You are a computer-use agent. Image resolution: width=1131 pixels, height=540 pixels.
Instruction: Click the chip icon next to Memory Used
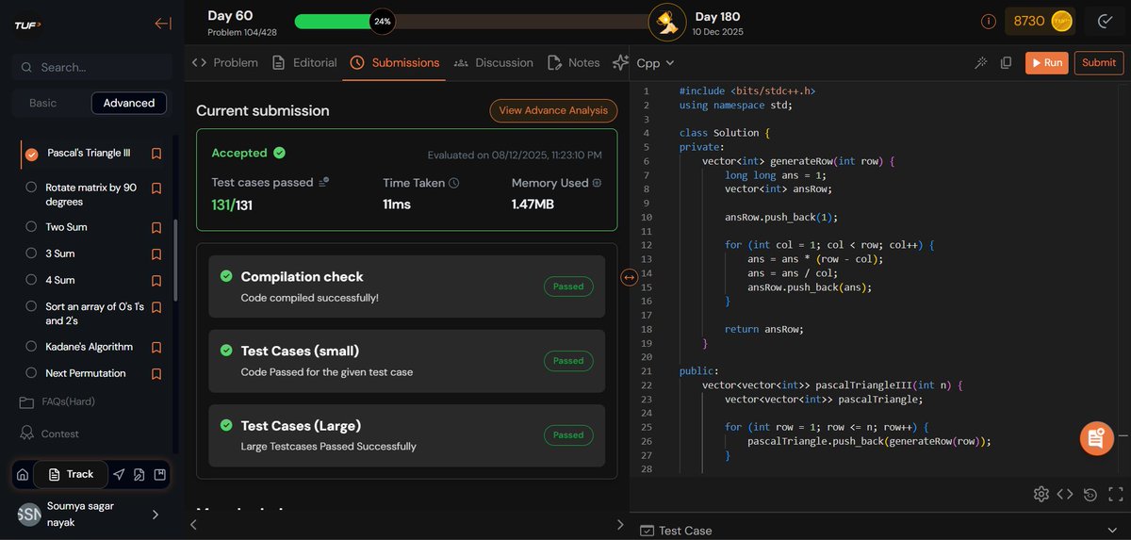(x=597, y=183)
